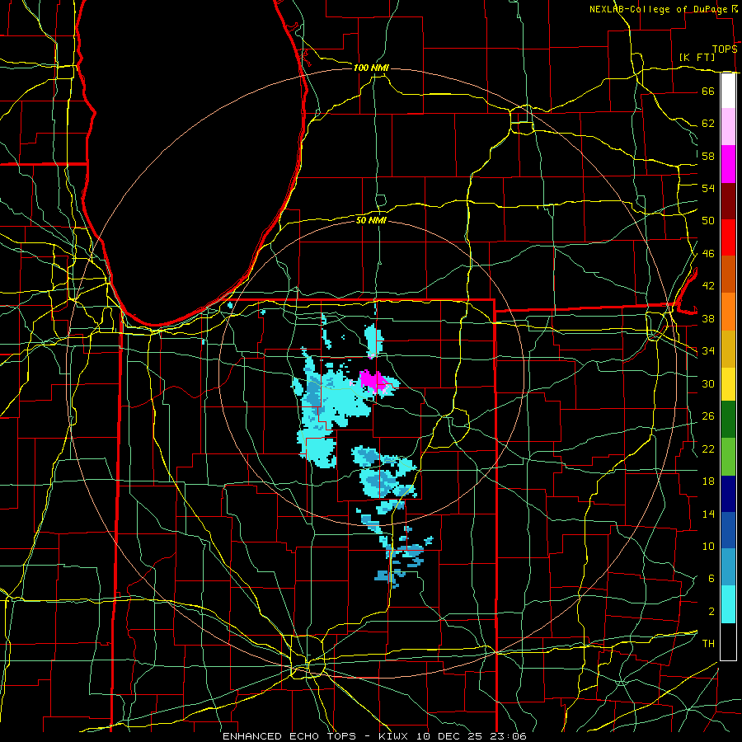Click the '58' legend value
The width and height of the screenshot is (742, 742).
tap(708, 156)
